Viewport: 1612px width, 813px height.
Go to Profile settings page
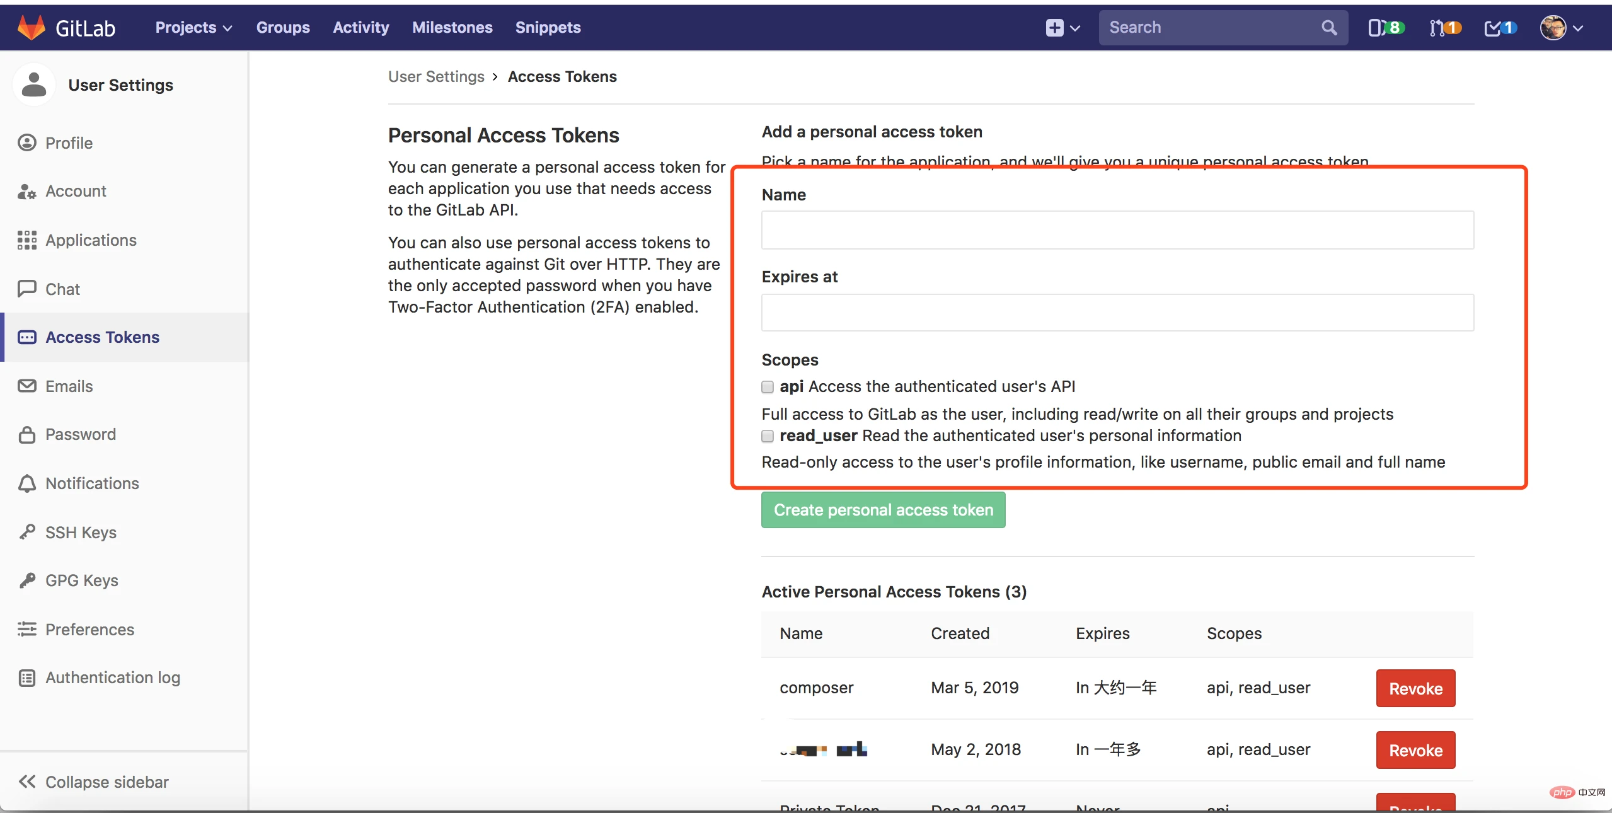[x=69, y=143]
